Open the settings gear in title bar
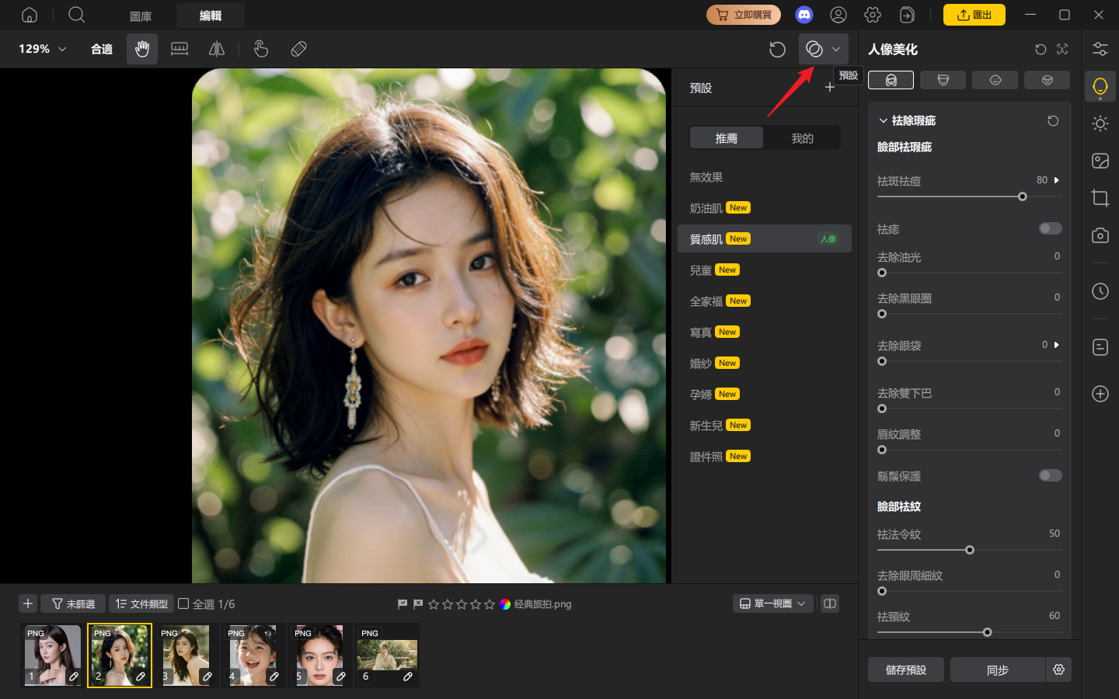Viewport: 1119px width, 699px height. 873,15
